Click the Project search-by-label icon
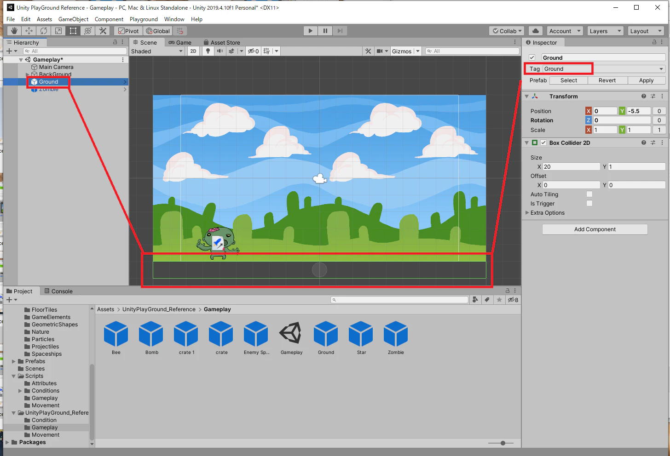 click(487, 300)
